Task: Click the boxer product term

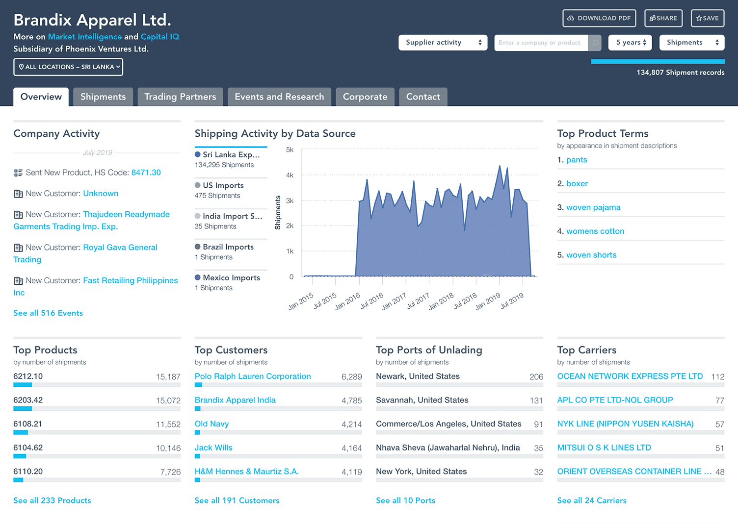Action: click(577, 184)
